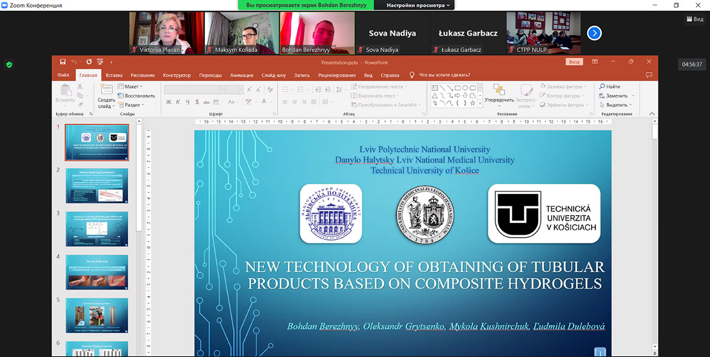710x357 pixels.
Task: Click the Find (Найти) magnifier button
Action: [x=610, y=87]
